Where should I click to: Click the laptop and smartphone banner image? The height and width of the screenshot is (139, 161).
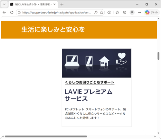point(97,63)
